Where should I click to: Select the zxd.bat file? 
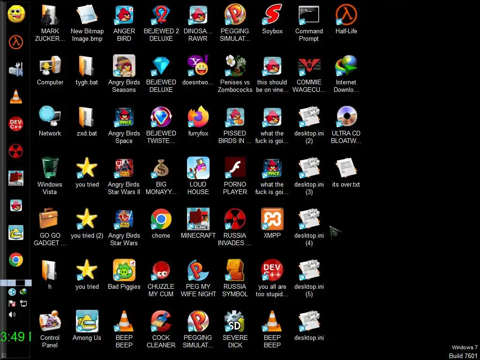point(87,121)
